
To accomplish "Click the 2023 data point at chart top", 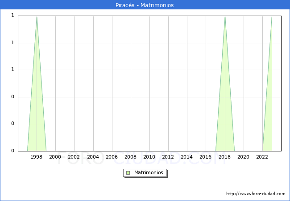I will (x=272, y=17).
